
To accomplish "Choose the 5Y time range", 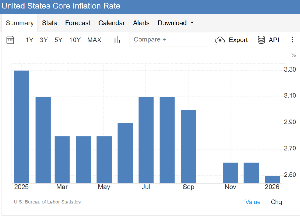I will click(59, 40).
